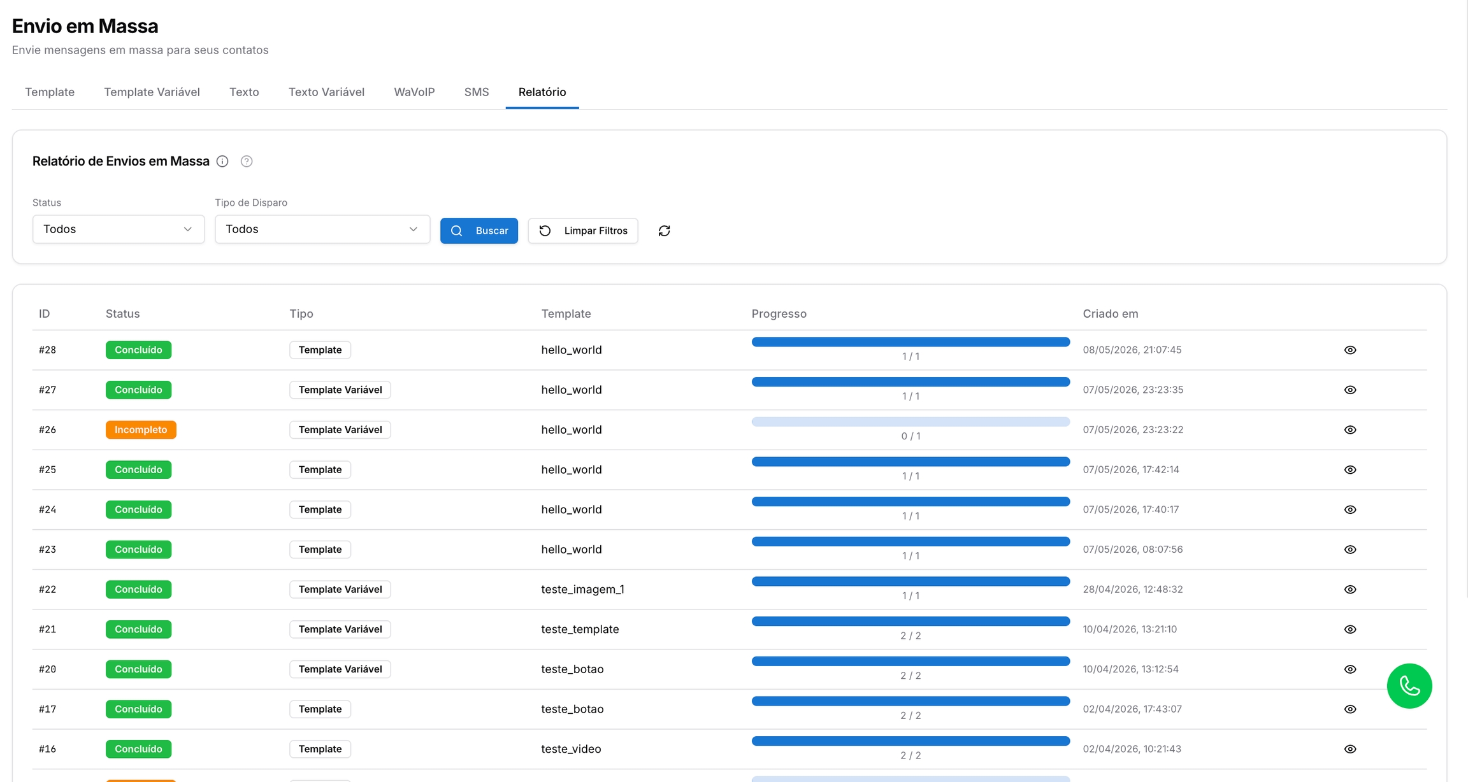View details of send #27 via eye icon
Screen dimensions: 1468x782
point(1350,390)
